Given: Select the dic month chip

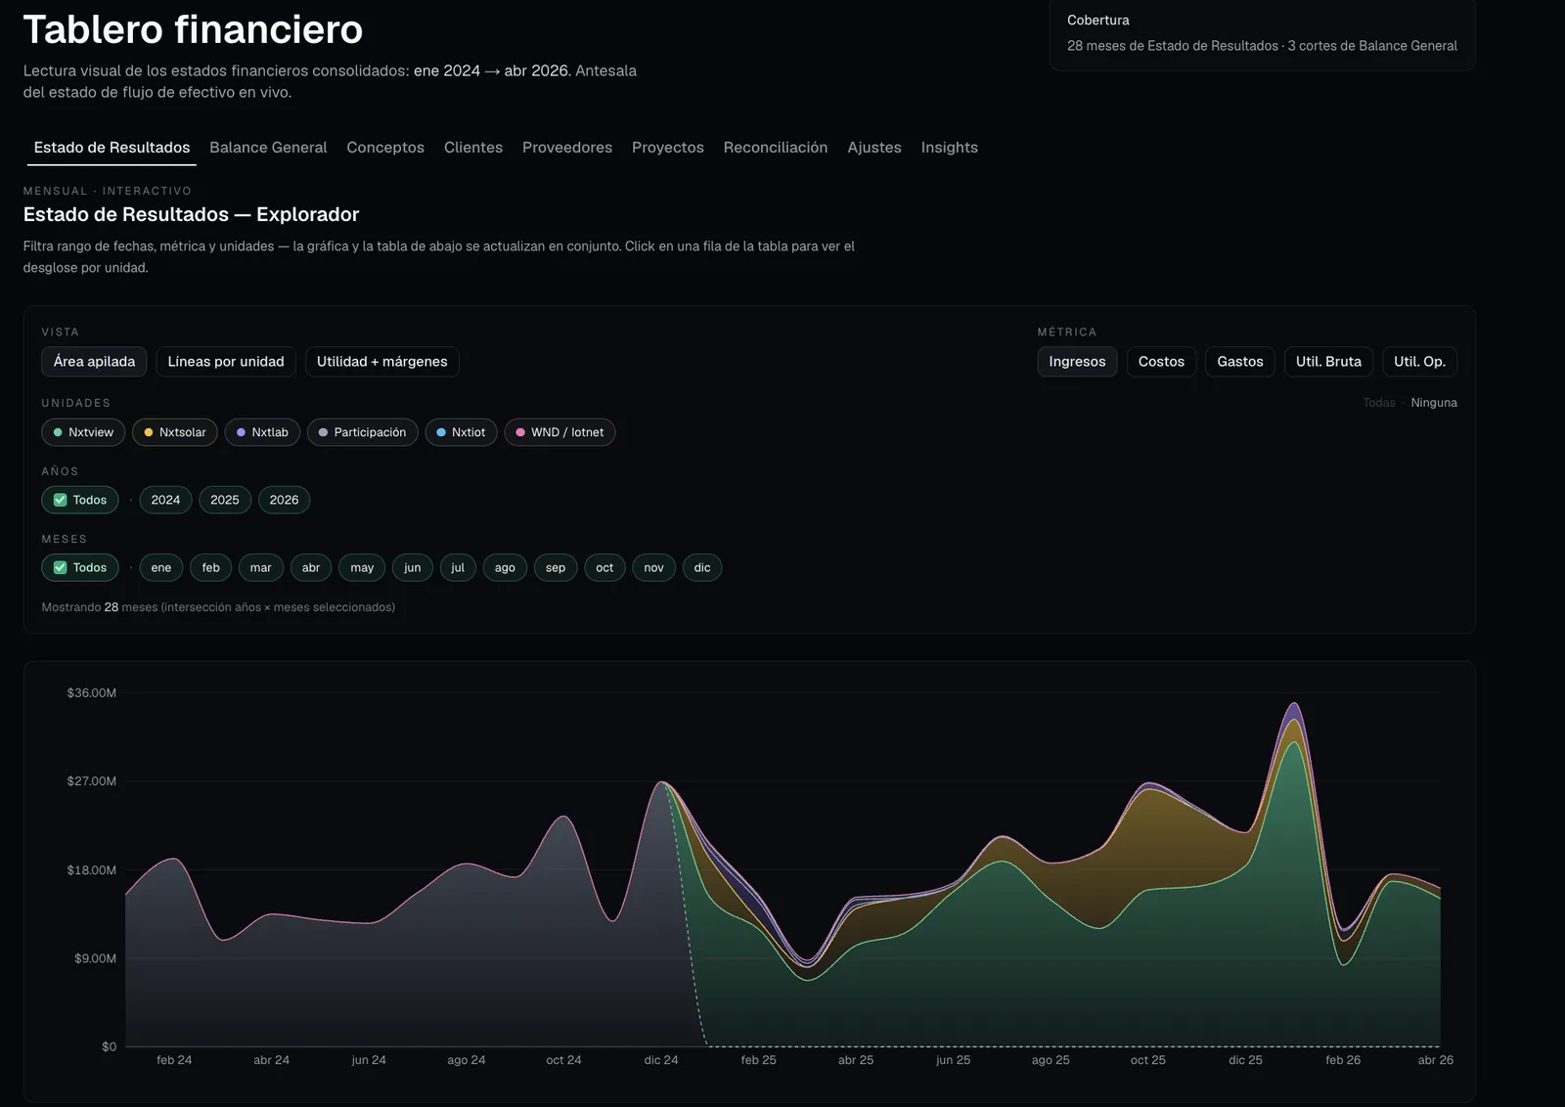Looking at the screenshot, I should [702, 567].
